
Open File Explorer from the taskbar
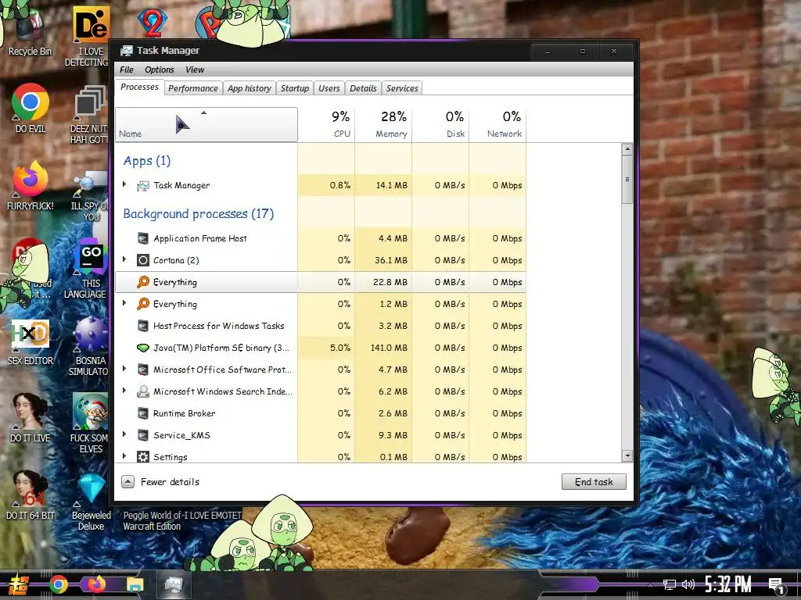click(135, 584)
